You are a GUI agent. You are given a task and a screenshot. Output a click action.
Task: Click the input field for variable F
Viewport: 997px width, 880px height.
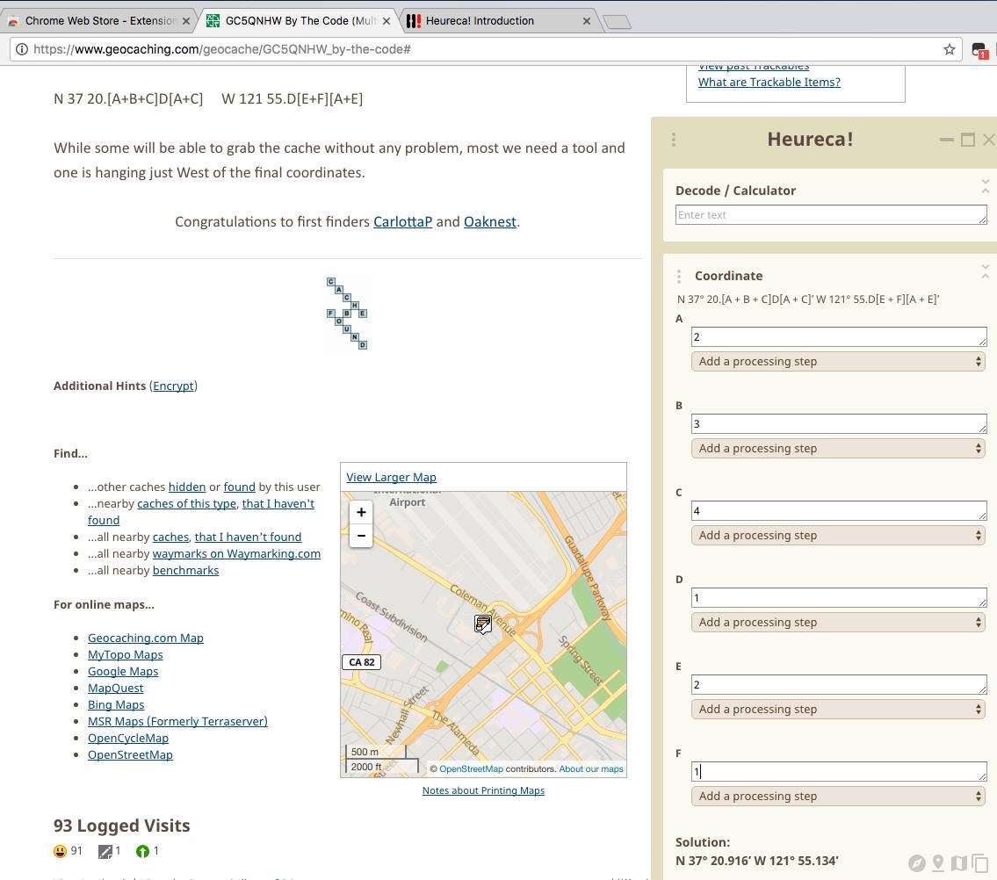[x=839, y=772]
